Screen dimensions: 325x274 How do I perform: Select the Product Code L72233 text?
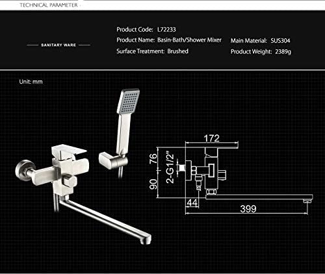pos(146,29)
